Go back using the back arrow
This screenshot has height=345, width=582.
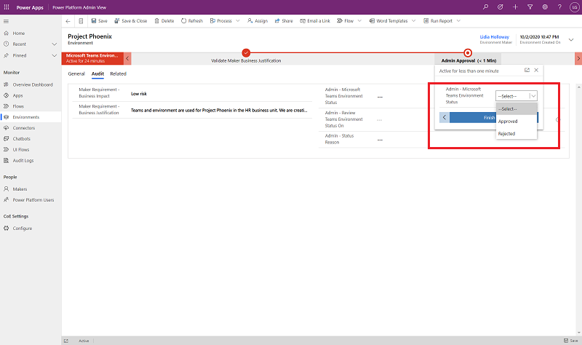coord(68,20)
